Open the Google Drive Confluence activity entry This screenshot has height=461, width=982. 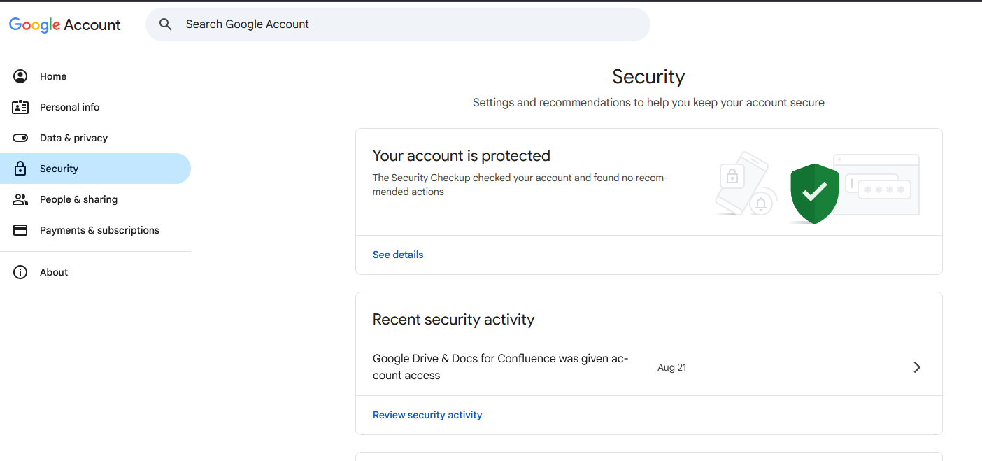501,367
